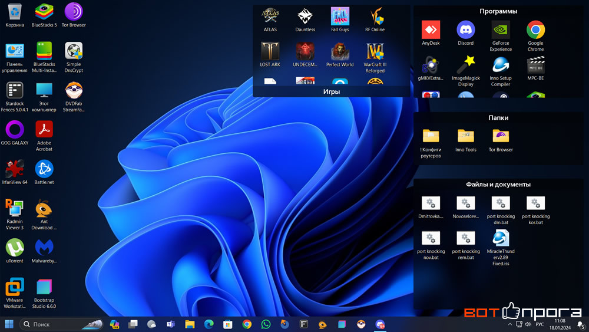The image size is (589, 332).
Task: Select ATLAS game in Игры fence
Action: pos(270,20)
